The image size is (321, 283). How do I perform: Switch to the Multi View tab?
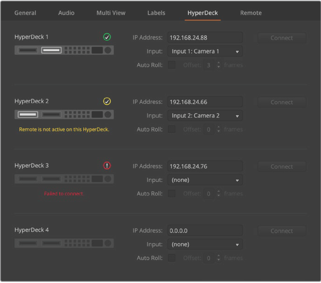coord(111,13)
